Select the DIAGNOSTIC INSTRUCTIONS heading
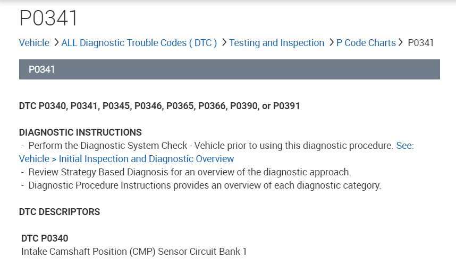The image size is (456, 267). coord(80,132)
